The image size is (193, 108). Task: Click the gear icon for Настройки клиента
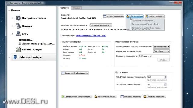click(x=18, y=18)
